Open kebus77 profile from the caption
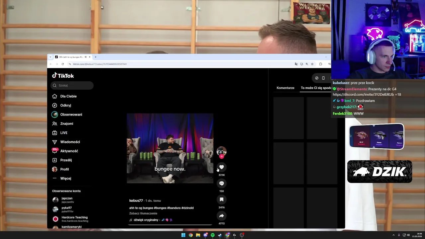Image resolution: width=425 pixels, height=239 pixels. tap(136, 201)
